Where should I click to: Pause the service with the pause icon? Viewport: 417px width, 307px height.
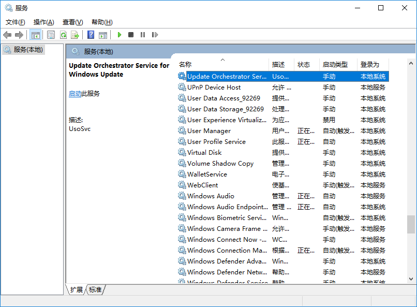[x=143, y=35]
